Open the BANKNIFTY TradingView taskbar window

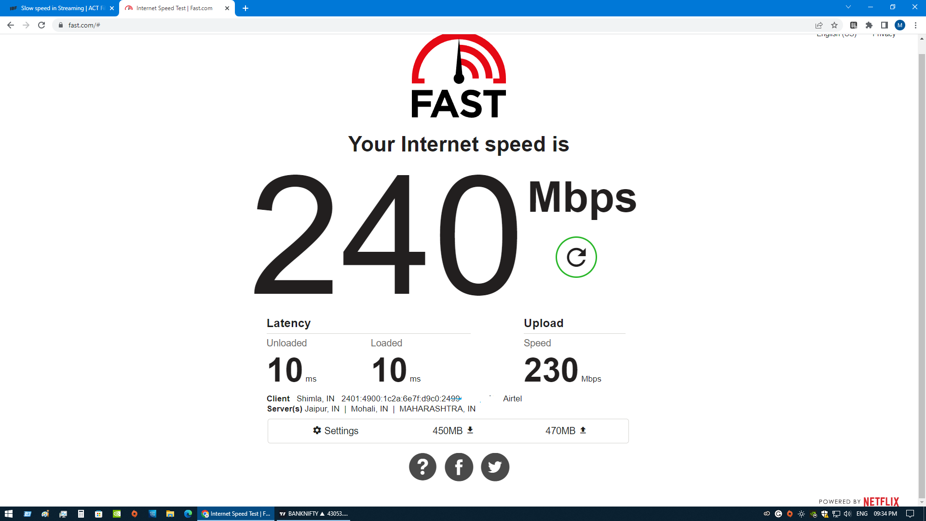point(313,514)
